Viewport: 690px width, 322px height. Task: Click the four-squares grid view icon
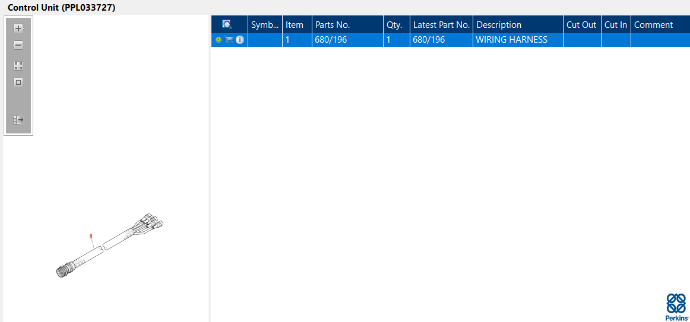(x=18, y=66)
